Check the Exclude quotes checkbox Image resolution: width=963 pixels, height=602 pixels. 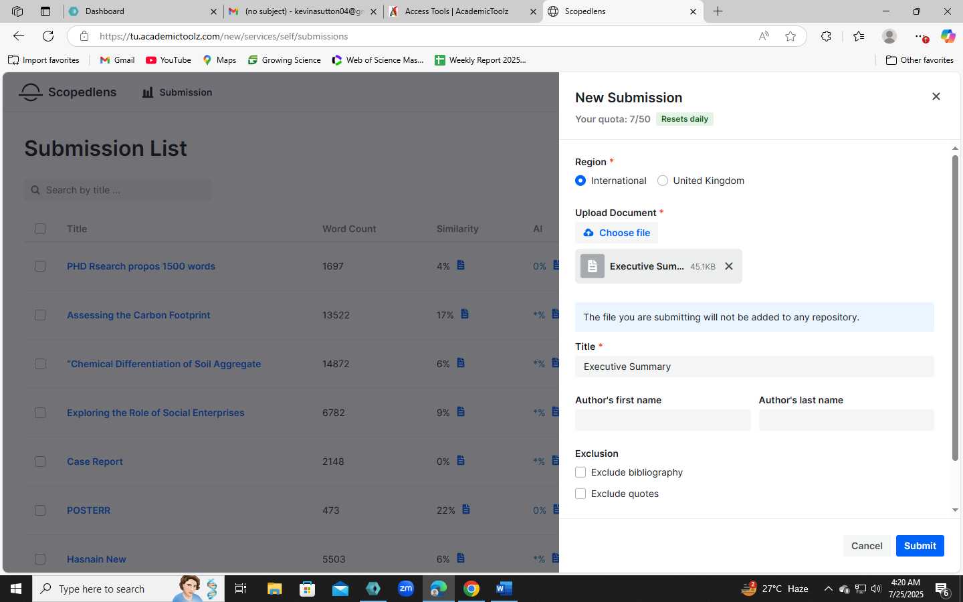click(x=580, y=494)
